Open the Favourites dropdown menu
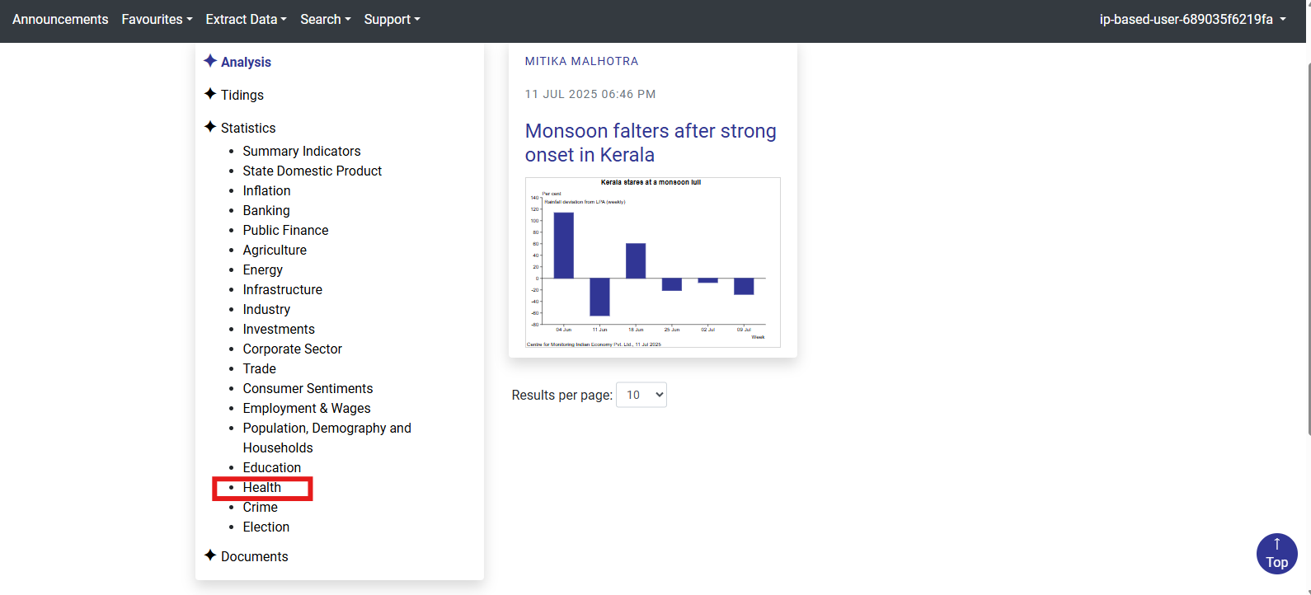Image resolution: width=1311 pixels, height=595 pixels. [157, 19]
